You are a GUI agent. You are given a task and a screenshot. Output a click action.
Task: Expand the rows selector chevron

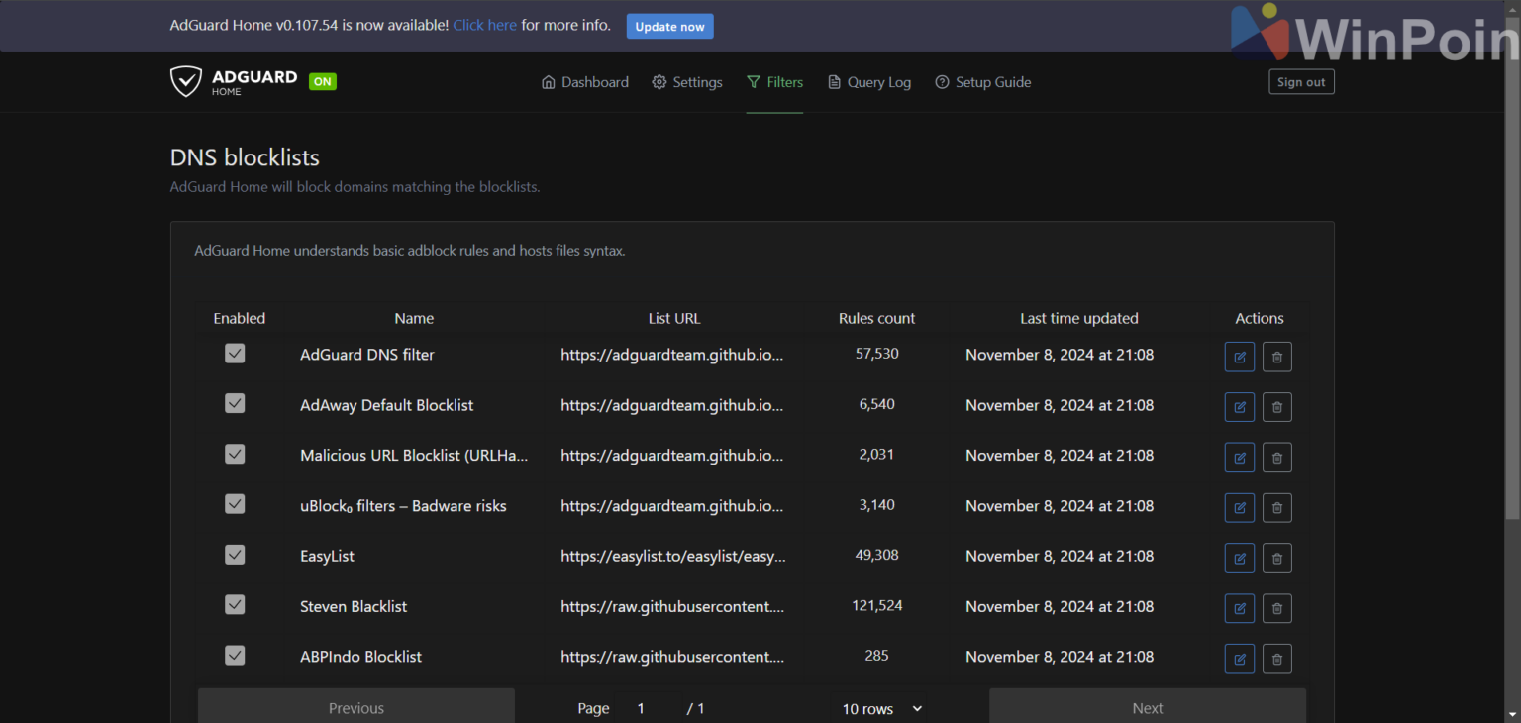916,709
